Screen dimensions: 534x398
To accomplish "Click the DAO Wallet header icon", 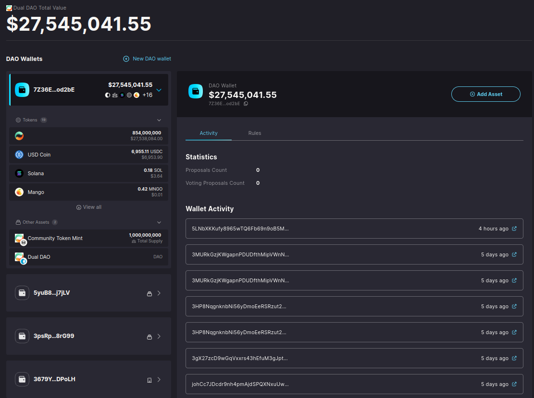I will (x=196, y=92).
